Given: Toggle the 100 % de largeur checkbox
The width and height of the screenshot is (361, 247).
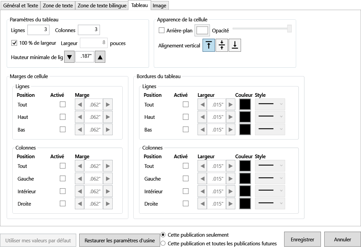Looking at the screenshot, I should point(14,43).
